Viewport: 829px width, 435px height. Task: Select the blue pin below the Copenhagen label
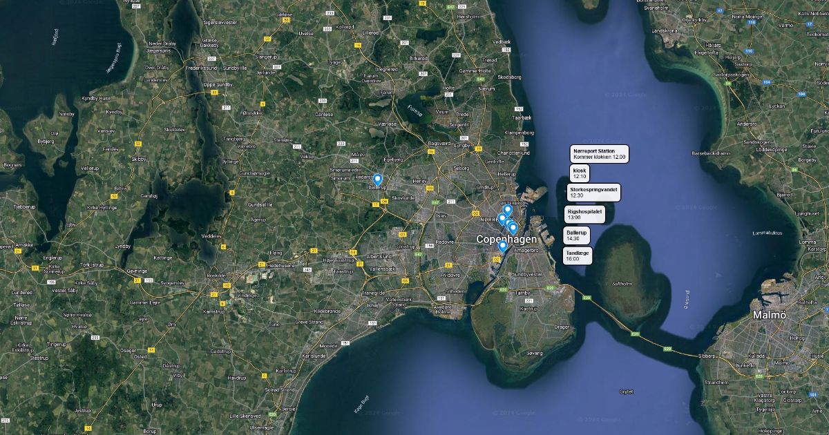pyautogui.click(x=502, y=246)
